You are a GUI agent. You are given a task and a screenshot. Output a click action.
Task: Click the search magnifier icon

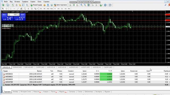pyautogui.click(x=165, y=5)
